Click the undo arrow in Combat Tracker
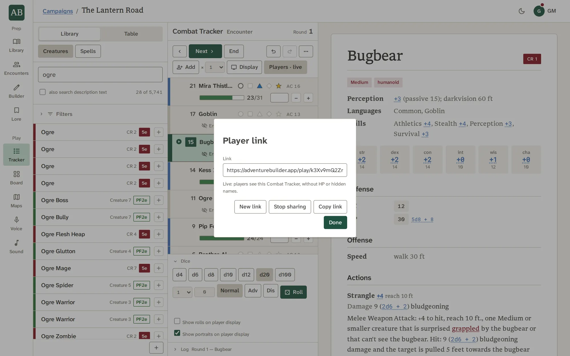The height and width of the screenshot is (356, 570). 273,51
